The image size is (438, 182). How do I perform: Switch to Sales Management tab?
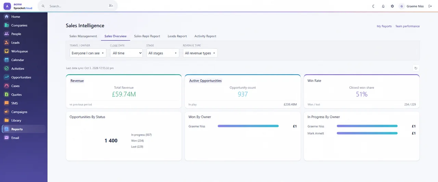(83, 36)
